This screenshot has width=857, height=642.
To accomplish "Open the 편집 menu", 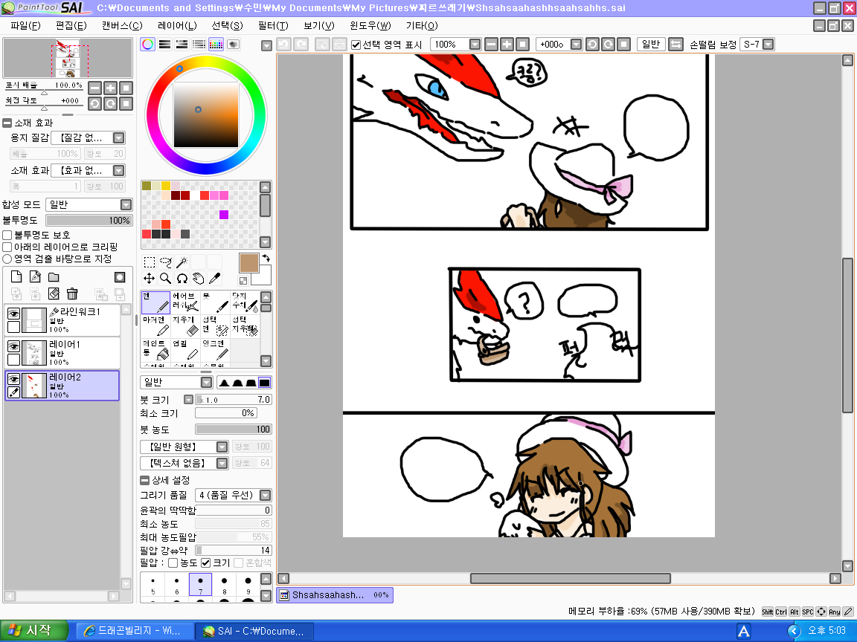I will [71, 26].
